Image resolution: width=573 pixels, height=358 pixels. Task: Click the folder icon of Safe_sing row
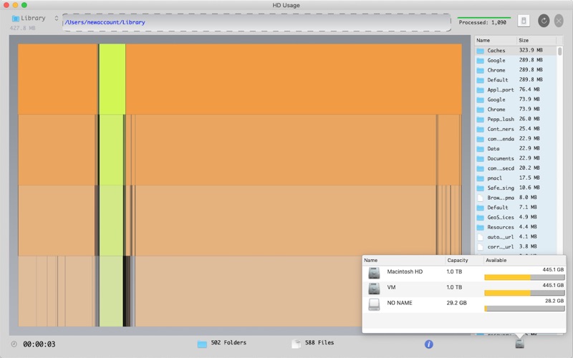pos(480,188)
